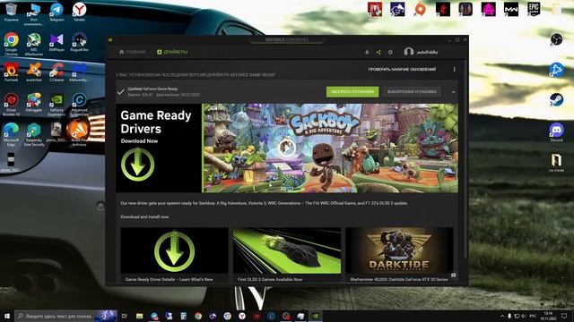The height and width of the screenshot is (322, 574).
Task: Open Task View on the taskbar
Action: coord(125,316)
